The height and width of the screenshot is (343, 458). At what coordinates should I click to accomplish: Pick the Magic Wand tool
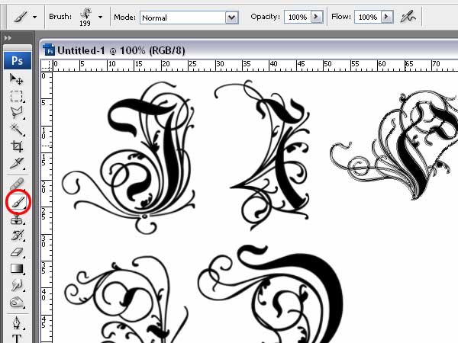[17, 130]
